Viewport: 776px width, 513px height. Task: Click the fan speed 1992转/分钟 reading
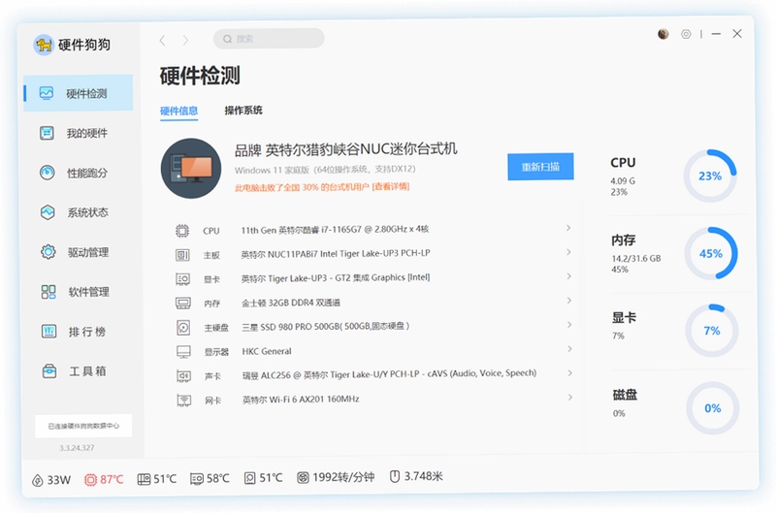tap(336, 477)
